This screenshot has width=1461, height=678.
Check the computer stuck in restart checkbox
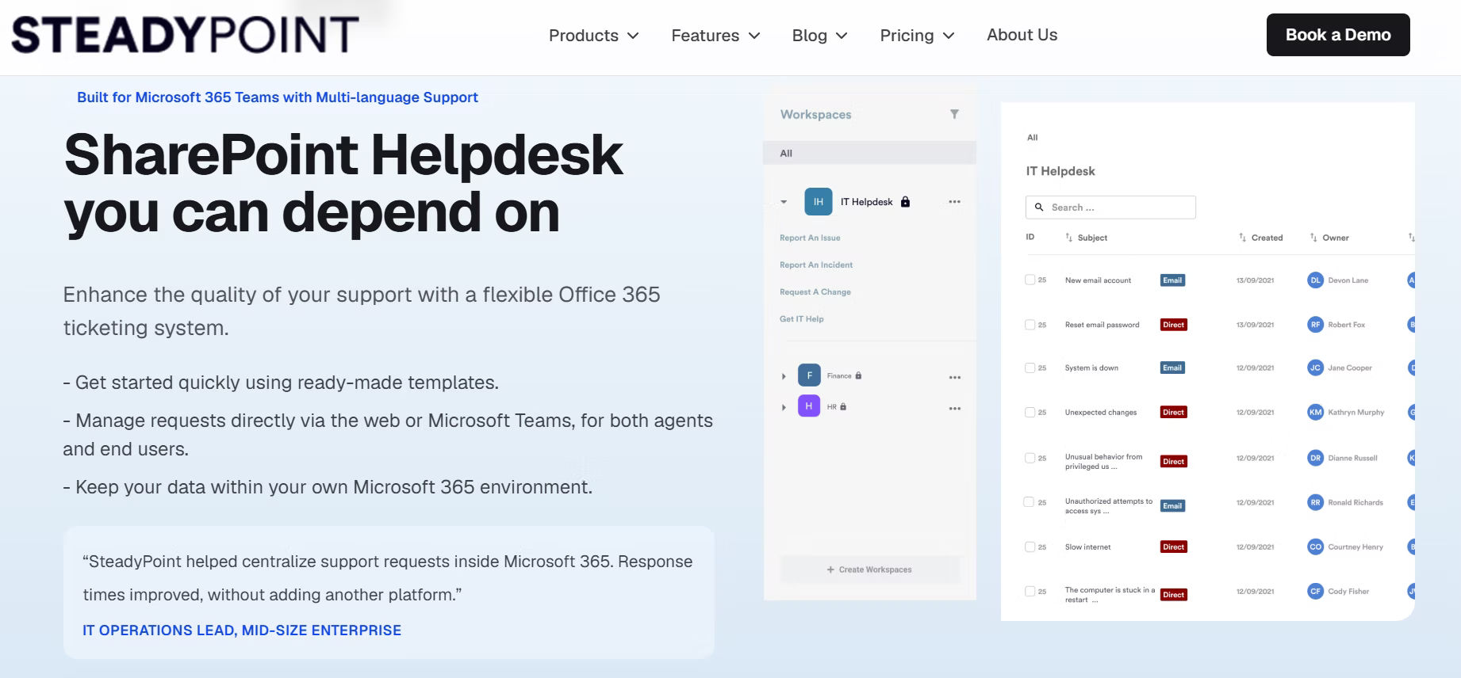click(x=1030, y=591)
